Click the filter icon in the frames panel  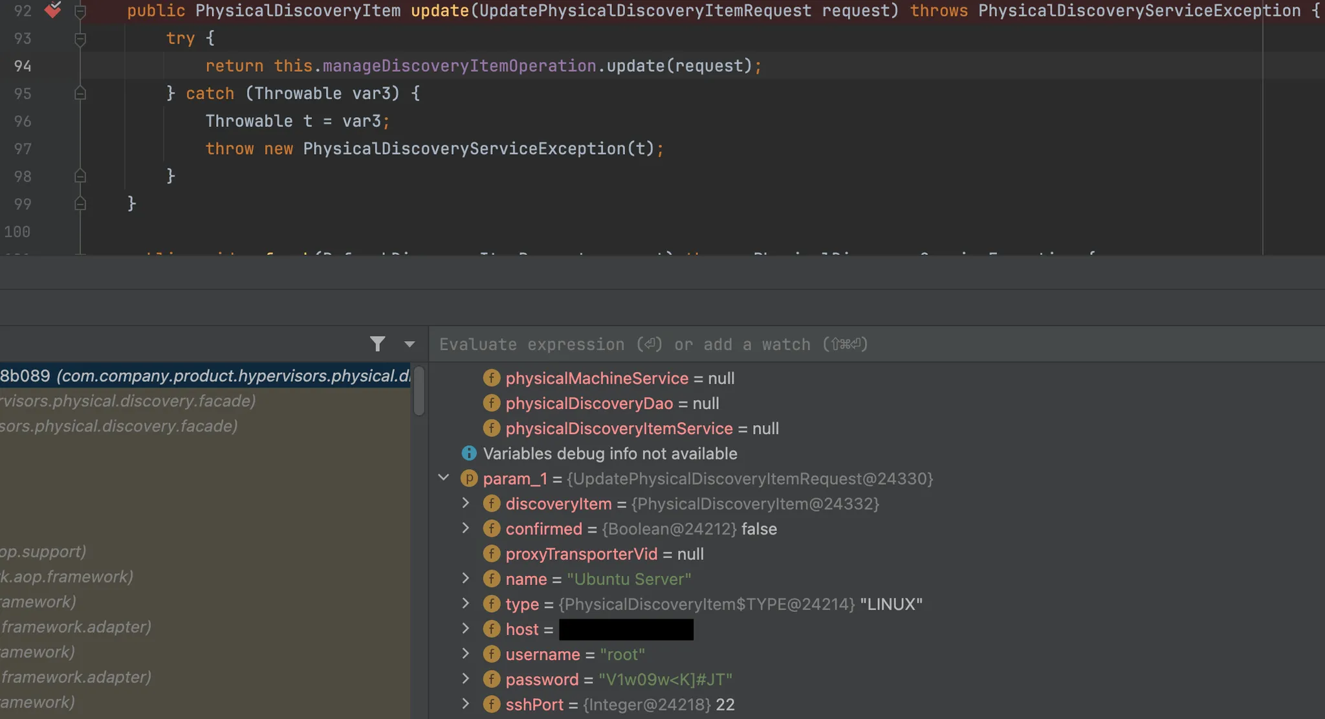click(378, 344)
